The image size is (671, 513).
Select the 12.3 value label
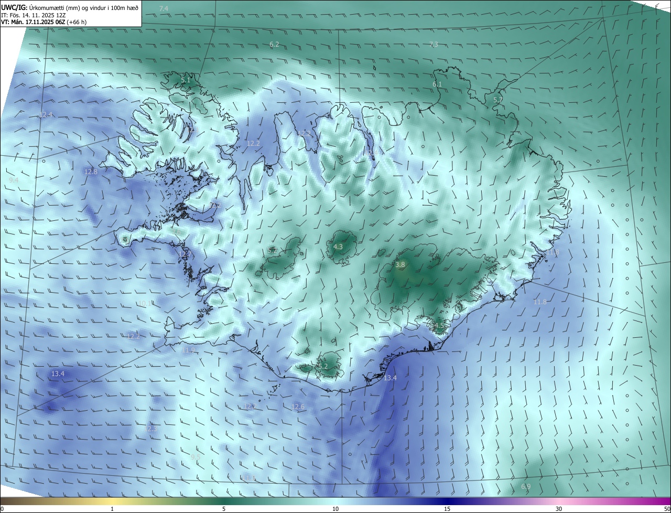coord(150,429)
